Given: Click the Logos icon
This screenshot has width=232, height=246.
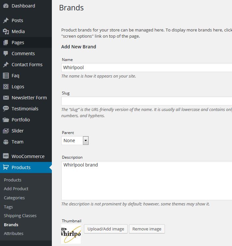Looking at the screenshot, I should click(6, 87).
